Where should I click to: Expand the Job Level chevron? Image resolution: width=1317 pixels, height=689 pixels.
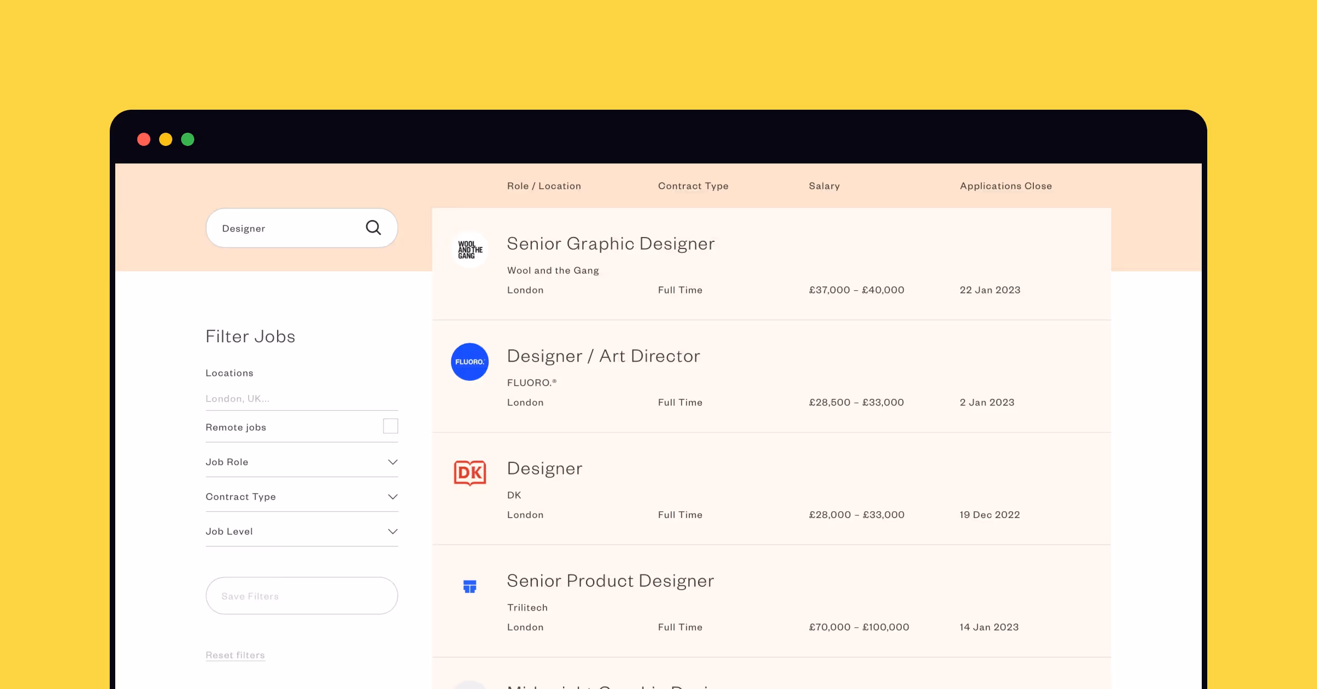[x=392, y=531]
